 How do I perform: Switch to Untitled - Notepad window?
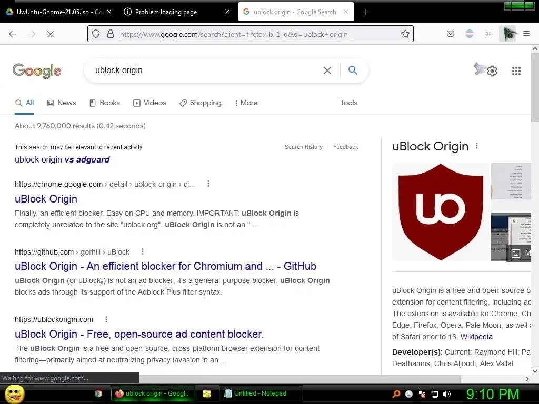click(261, 393)
